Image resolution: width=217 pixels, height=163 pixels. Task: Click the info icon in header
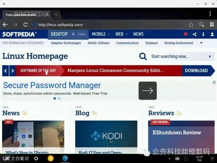pos(203,34)
